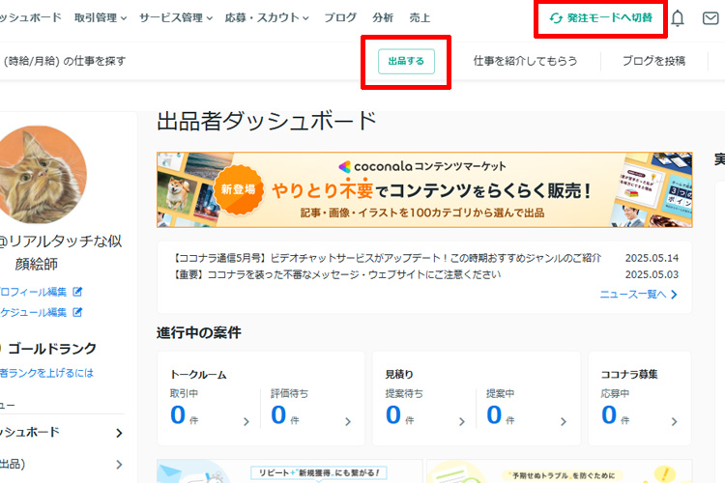The height and width of the screenshot is (483, 725).
Task: Click external-link icon beside プロフィール編集
Action: [x=78, y=292]
